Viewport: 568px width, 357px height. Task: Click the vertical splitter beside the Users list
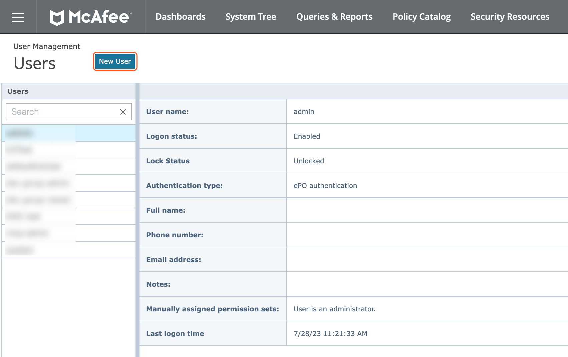coord(137,220)
